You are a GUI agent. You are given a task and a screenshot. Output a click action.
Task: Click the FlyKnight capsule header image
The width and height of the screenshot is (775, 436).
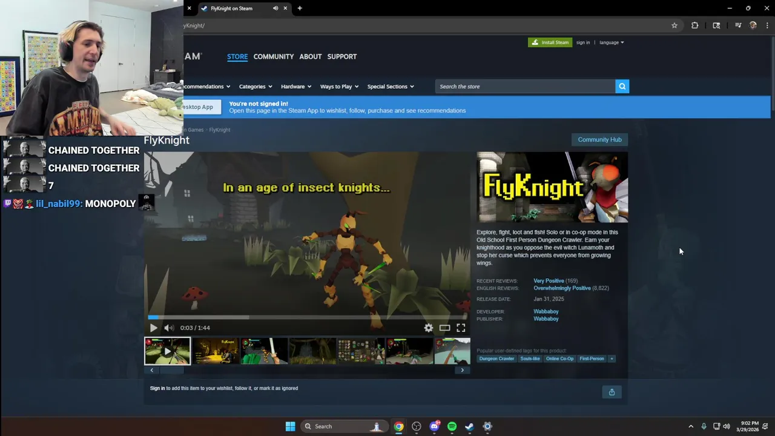pyautogui.click(x=552, y=188)
